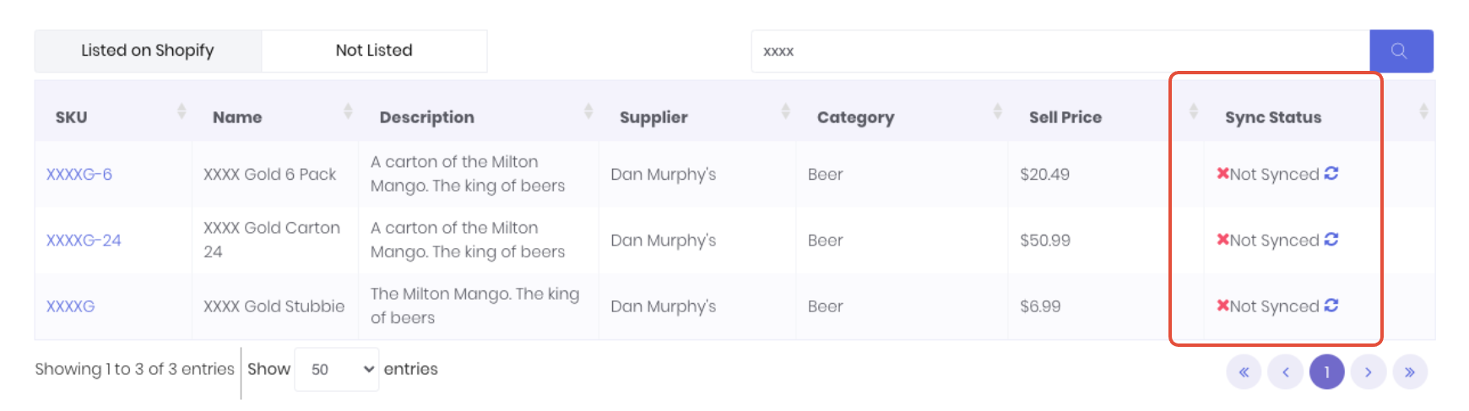This screenshot has width=1469, height=411.
Task: Go to previous page arrow
Action: point(1285,372)
